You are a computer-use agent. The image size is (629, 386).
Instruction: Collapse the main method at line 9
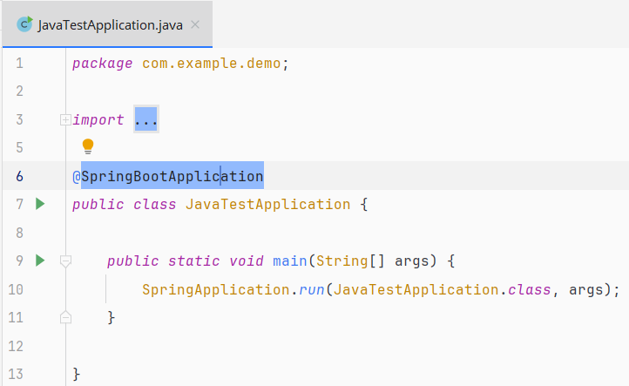click(65, 261)
